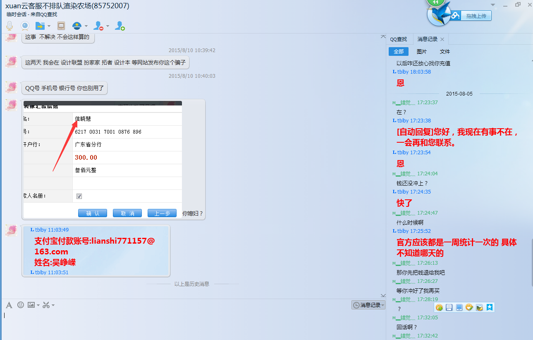The width and height of the screenshot is (533, 340).
Task: Click the 拖拽上传 button
Action: coord(476,16)
